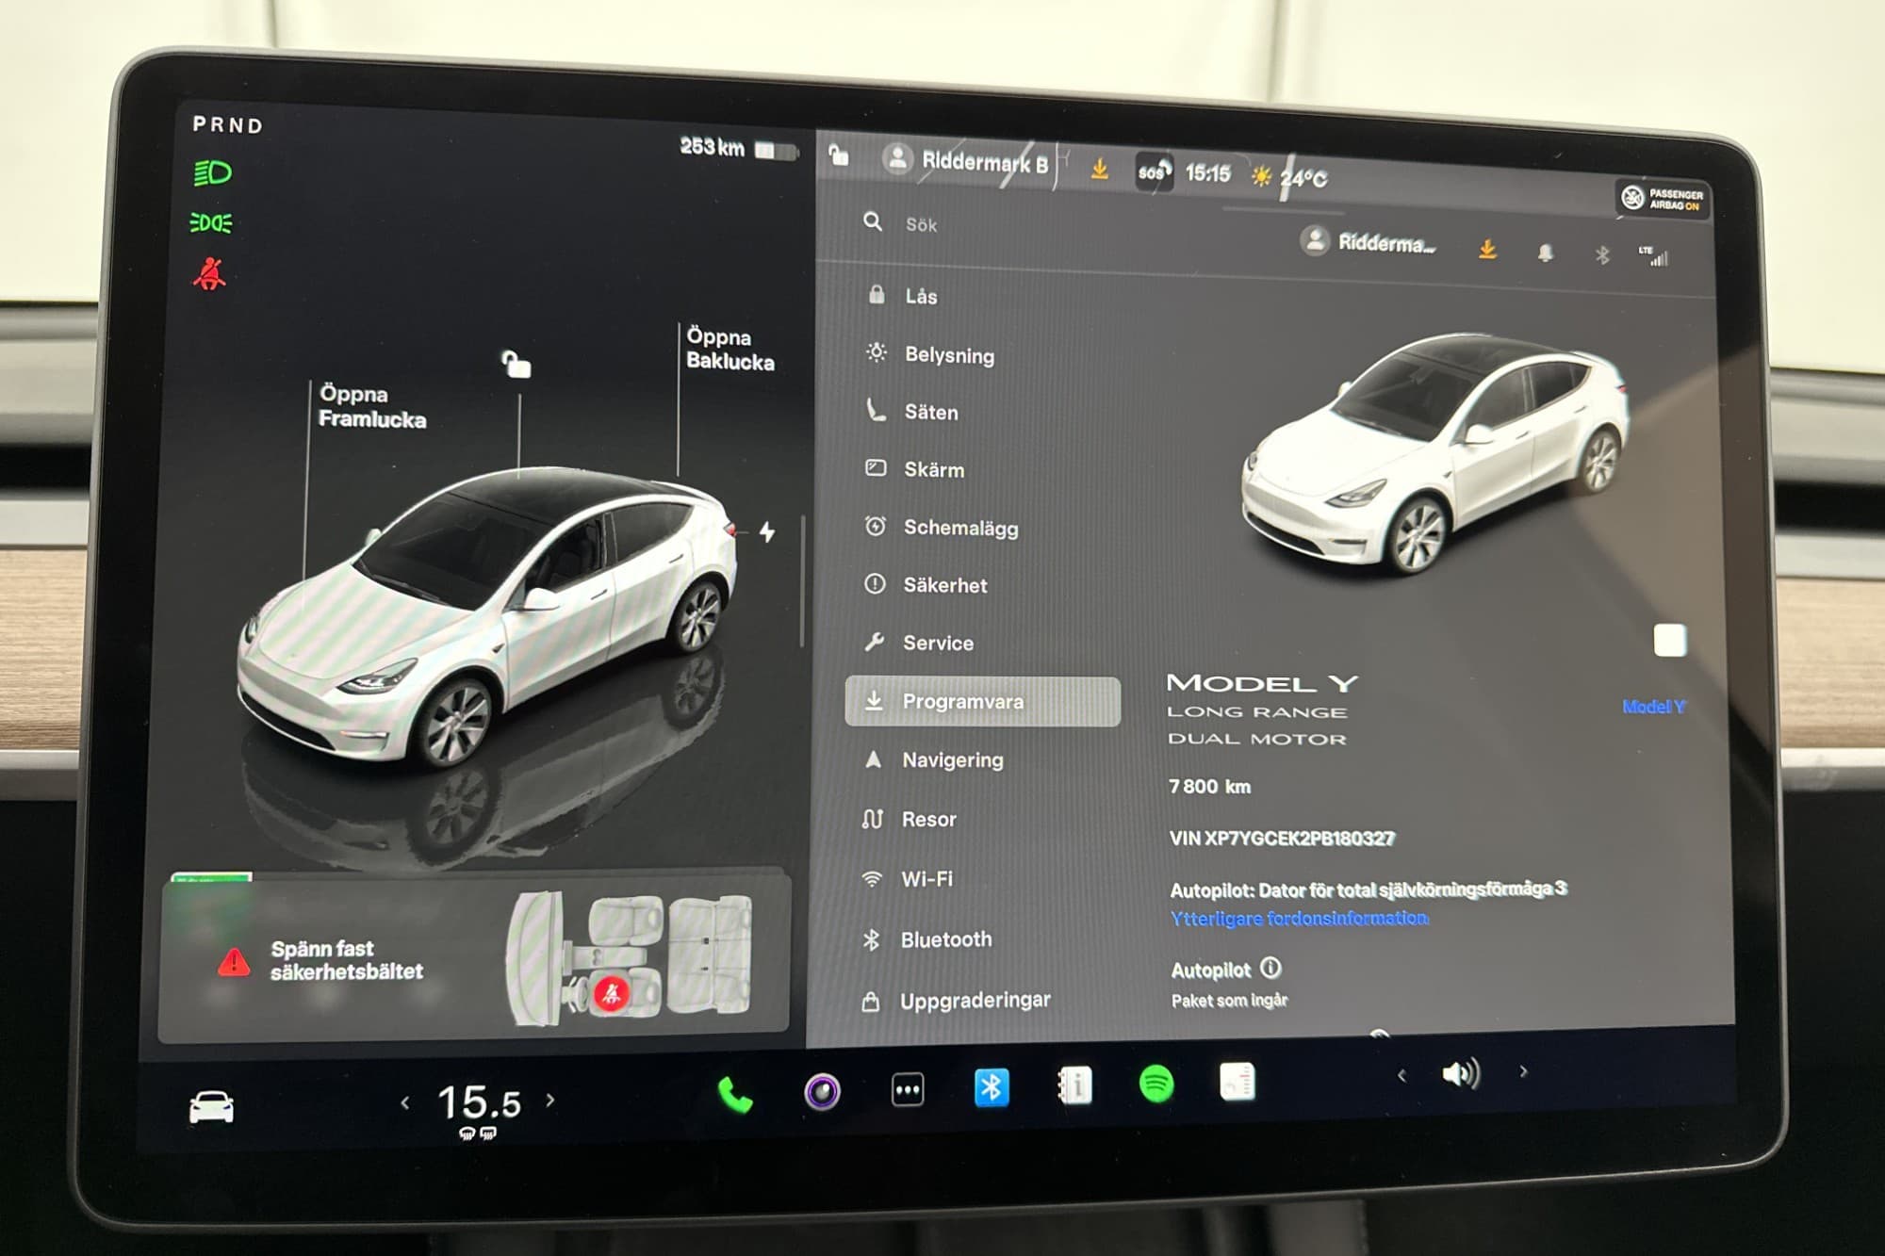Select the Programvara software menu
Viewport: 1885px width, 1256px height.
982,701
